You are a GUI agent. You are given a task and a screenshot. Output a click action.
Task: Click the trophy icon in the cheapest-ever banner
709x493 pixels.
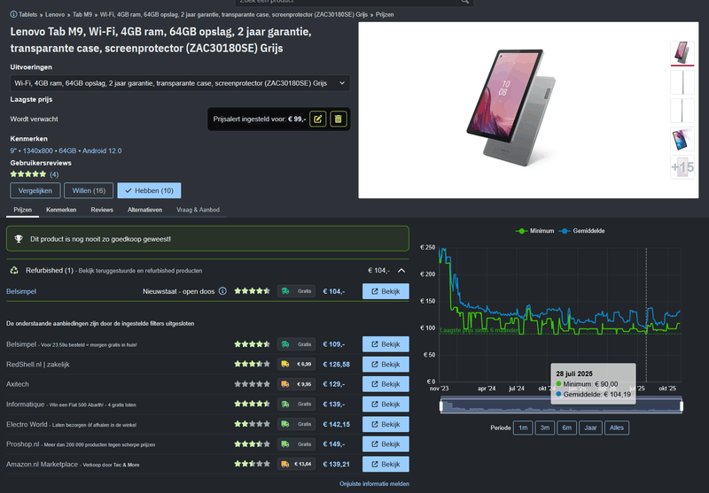tap(19, 239)
